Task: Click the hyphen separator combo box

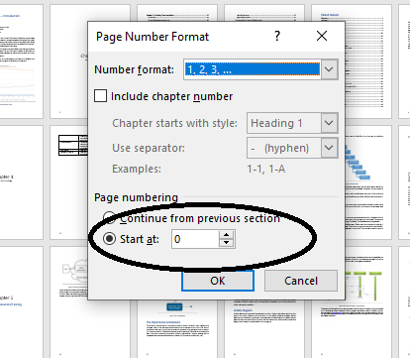Action: coord(284,148)
